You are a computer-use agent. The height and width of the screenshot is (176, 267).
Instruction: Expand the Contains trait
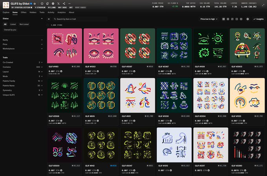[x=22, y=67]
